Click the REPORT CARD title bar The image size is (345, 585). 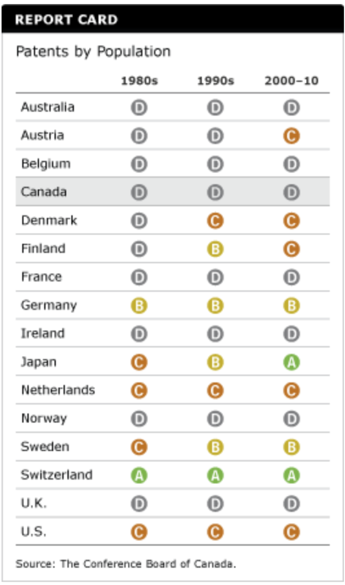(x=172, y=20)
